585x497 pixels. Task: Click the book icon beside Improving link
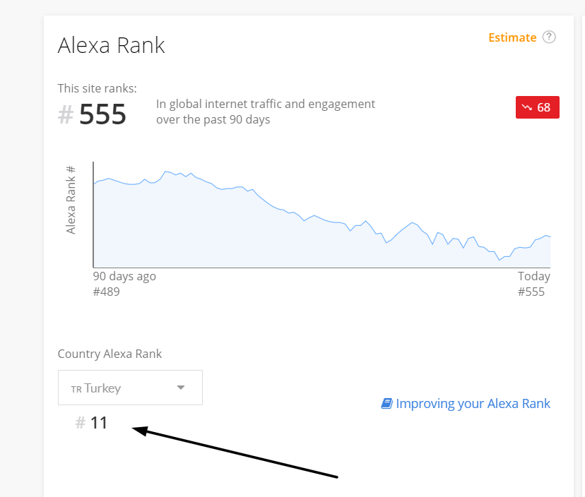[386, 404]
